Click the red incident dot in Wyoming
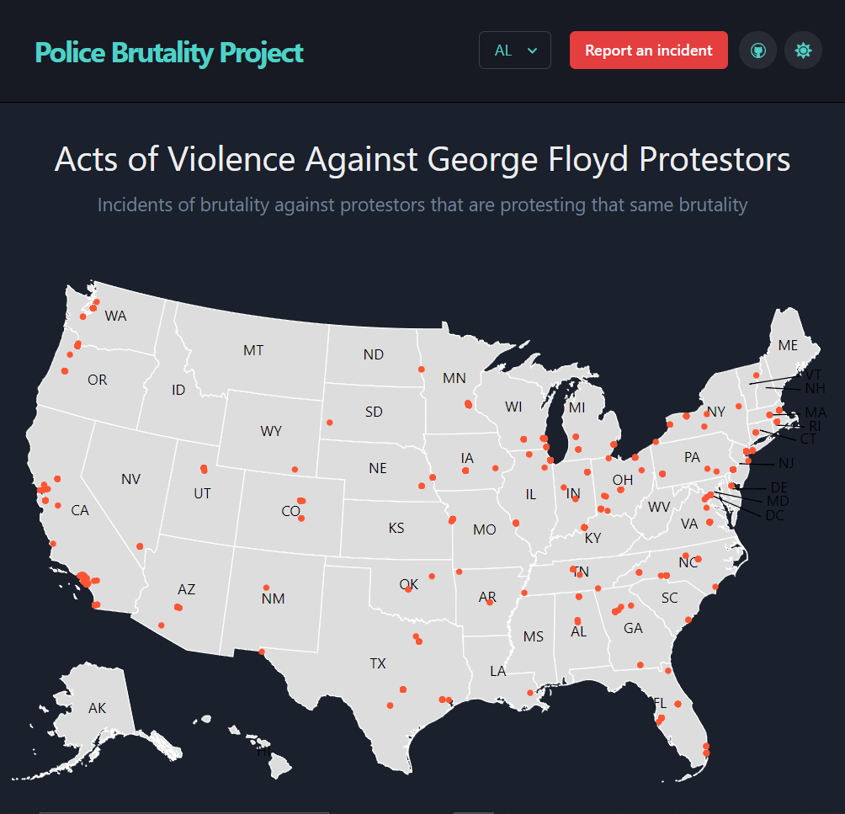The width and height of the screenshot is (845, 814). (x=295, y=470)
